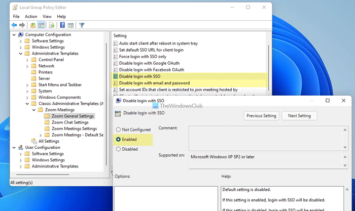Collapse the Computer Configuration tree node

14,35
